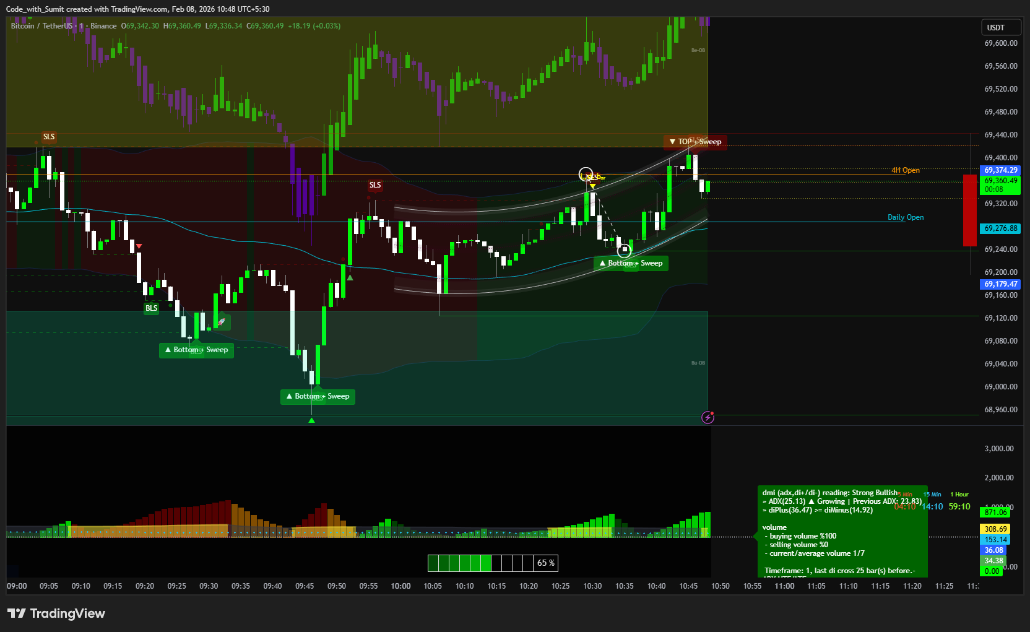Click the 10:00 time axis label
1030x632 pixels.
400,586
